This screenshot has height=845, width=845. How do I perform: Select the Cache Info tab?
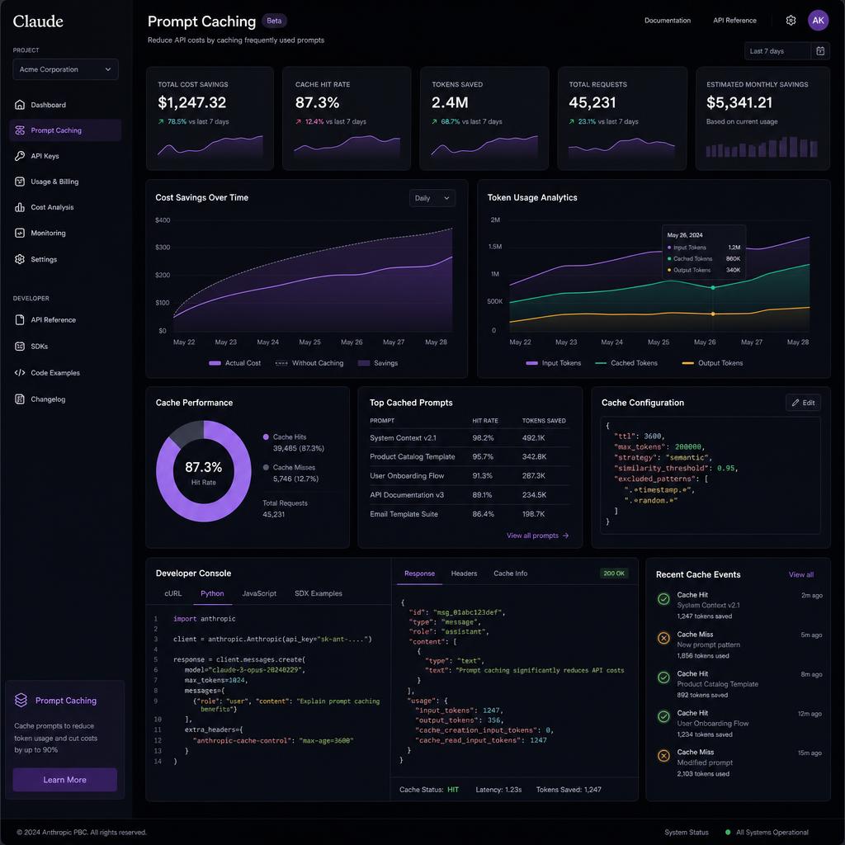pos(510,574)
